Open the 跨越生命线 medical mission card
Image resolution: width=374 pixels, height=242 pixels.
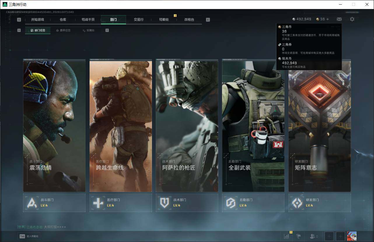coord(120,126)
